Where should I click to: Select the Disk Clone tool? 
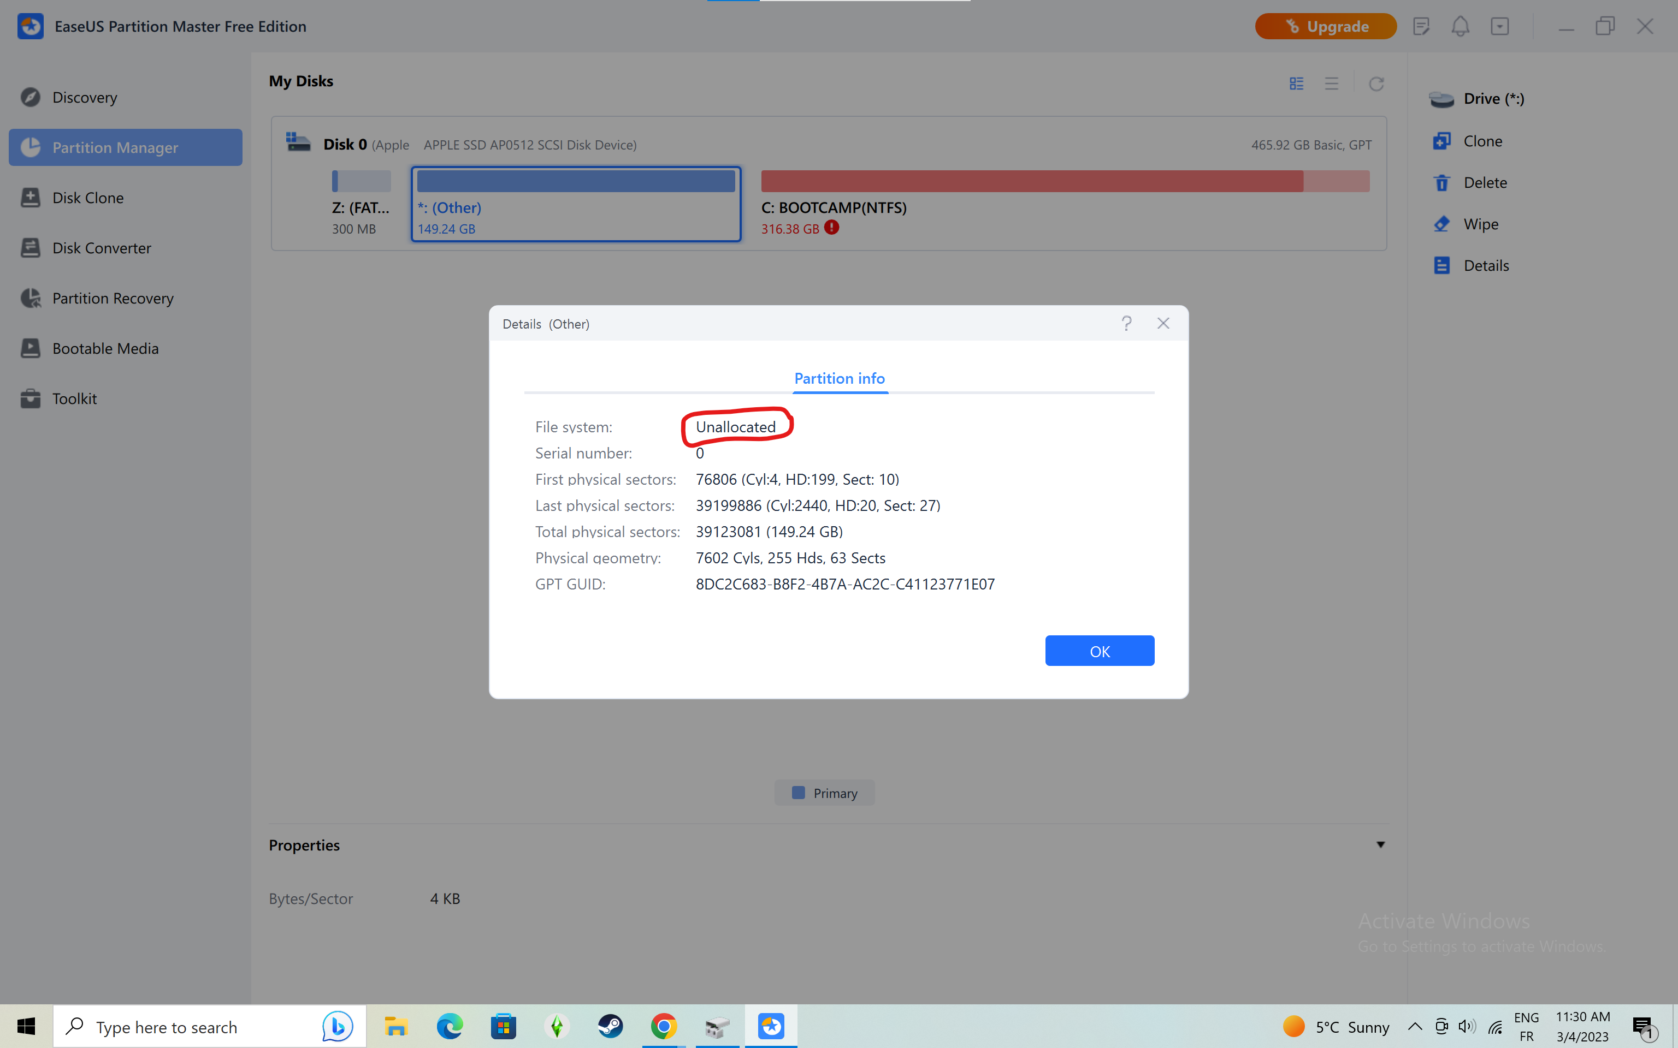(x=88, y=198)
